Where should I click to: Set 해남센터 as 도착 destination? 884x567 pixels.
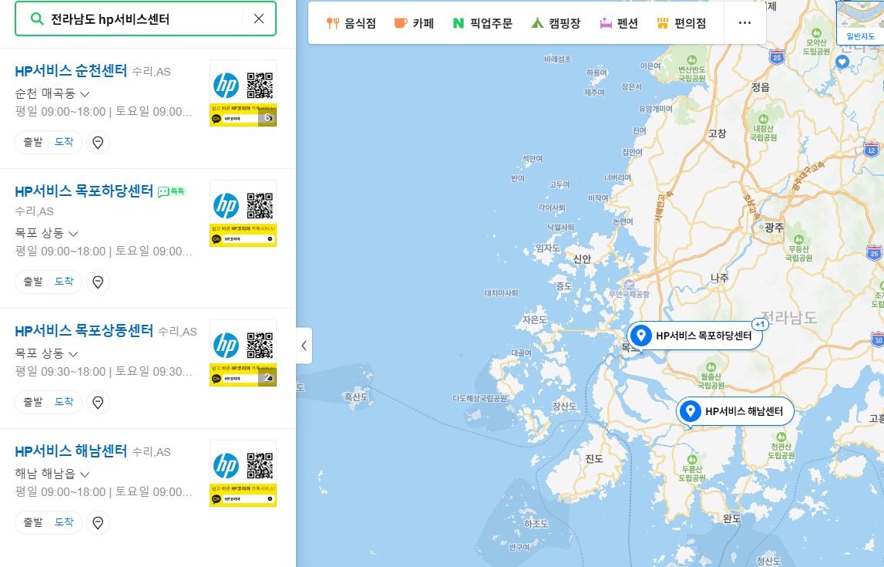click(64, 522)
